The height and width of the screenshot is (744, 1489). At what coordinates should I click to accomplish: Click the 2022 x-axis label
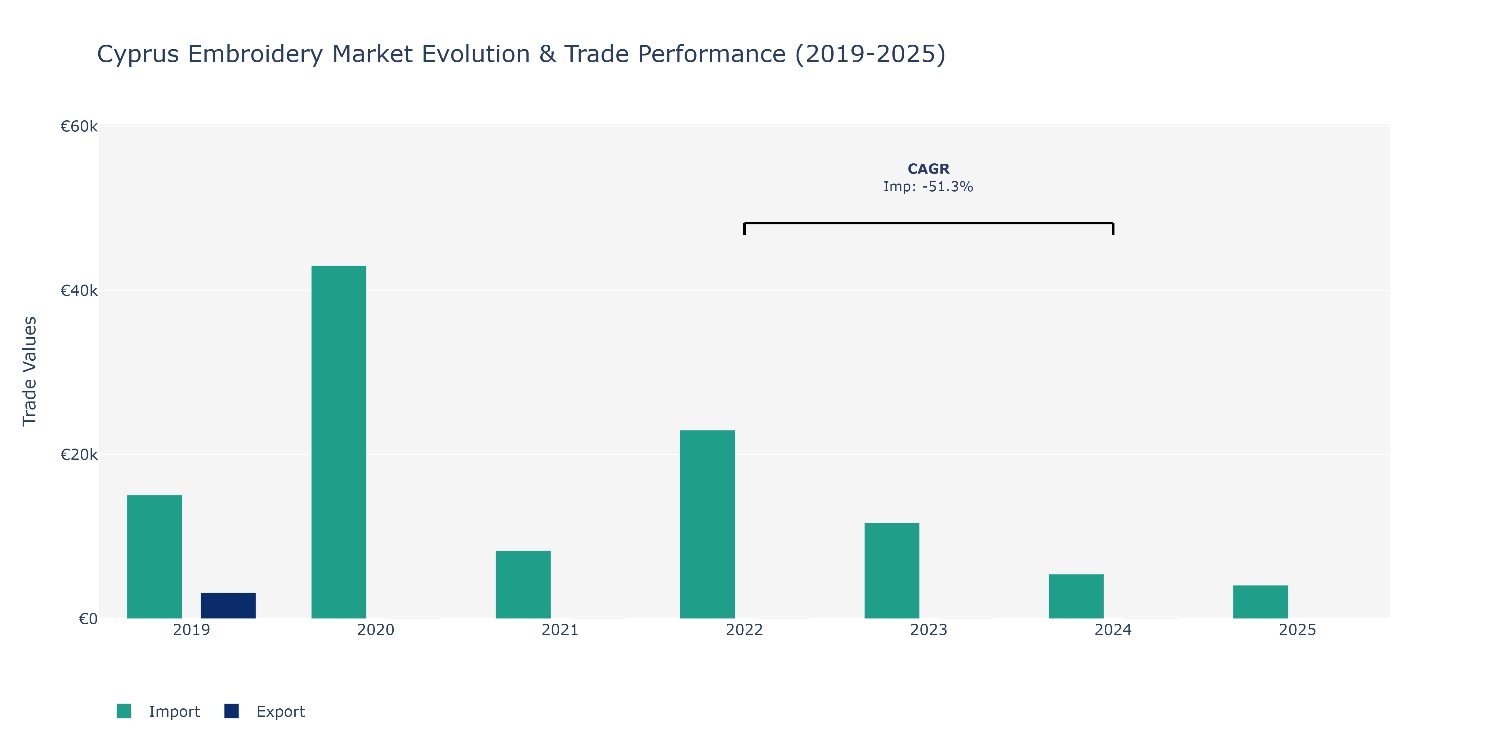[744, 630]
